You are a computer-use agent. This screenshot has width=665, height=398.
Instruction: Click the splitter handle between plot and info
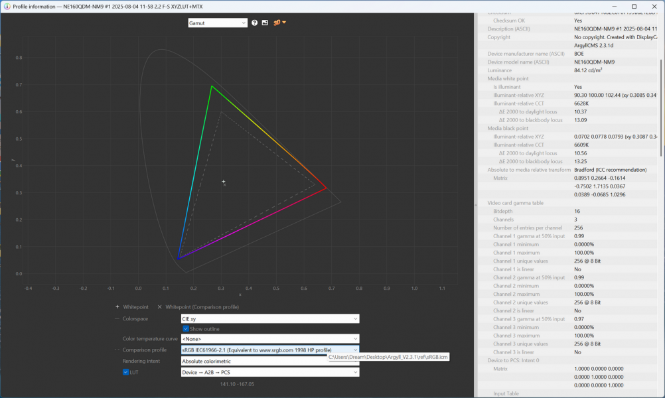[x=476, y=205]
